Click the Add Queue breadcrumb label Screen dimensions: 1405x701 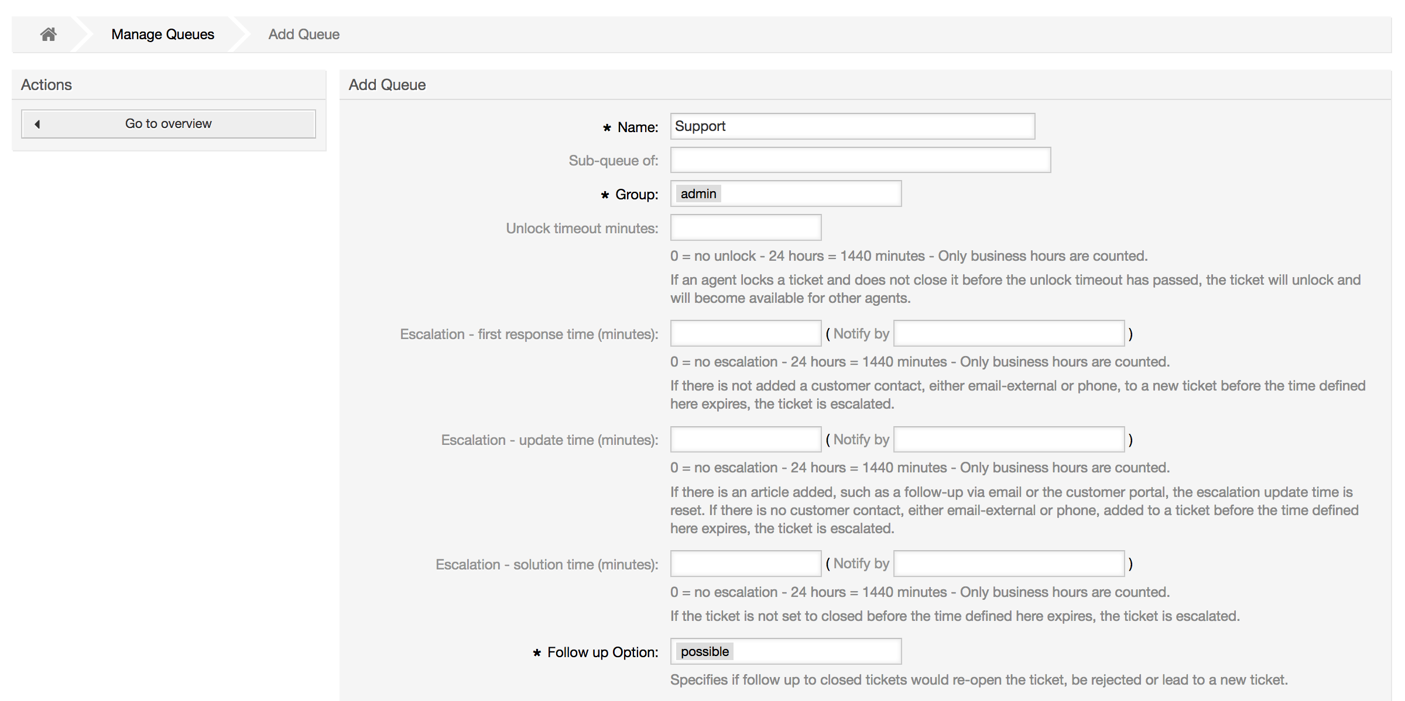[303, 34]
